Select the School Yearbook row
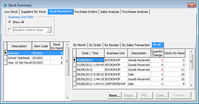This screenshot has height=104, width=199. coord(34,58)
